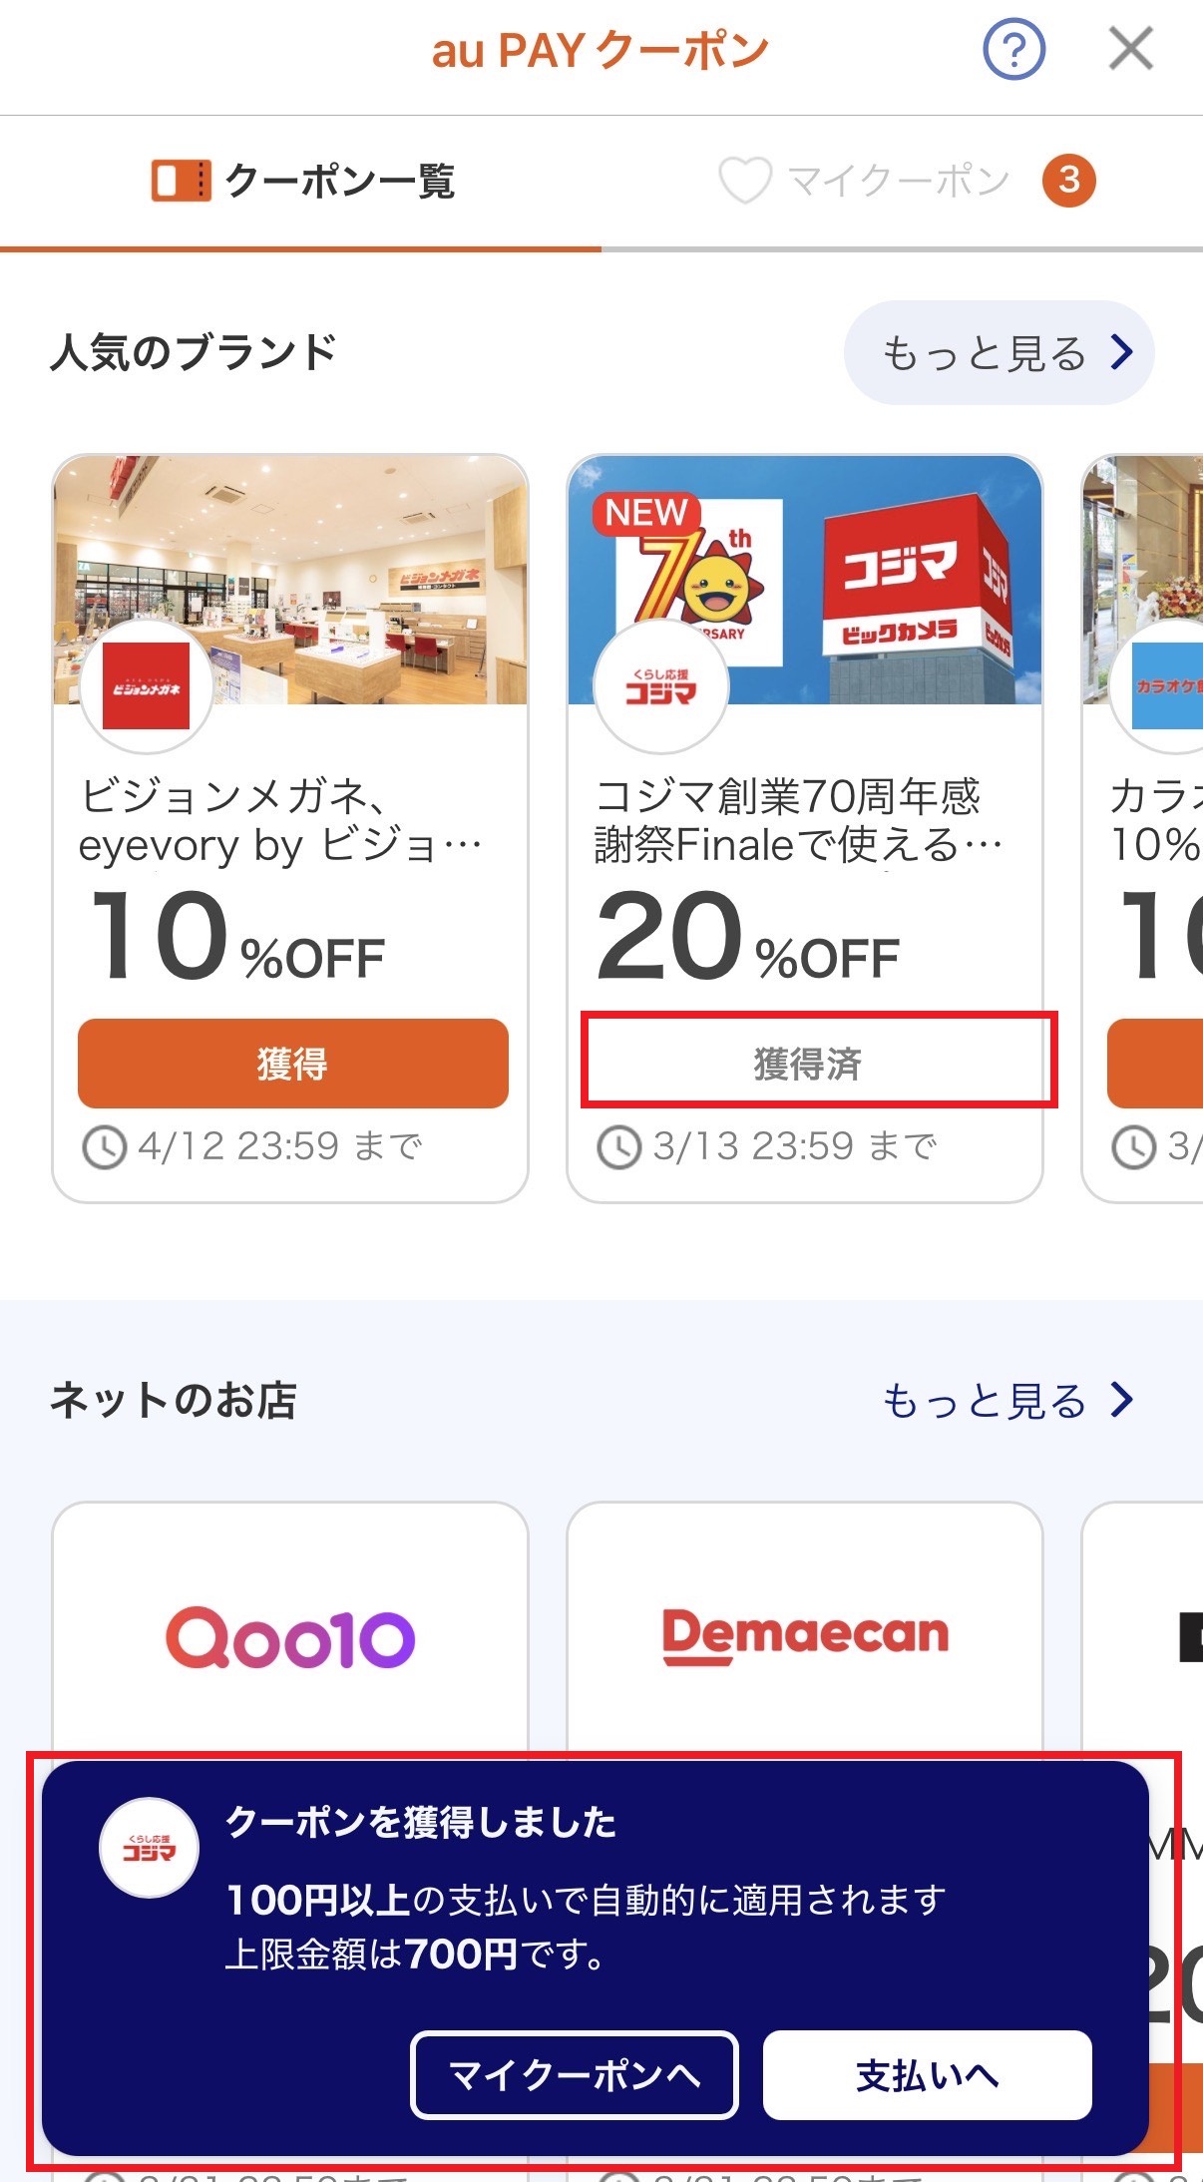Go to マイクーポンへ from the notification
The image size is (1203, 2182).
pos(575,2076)
